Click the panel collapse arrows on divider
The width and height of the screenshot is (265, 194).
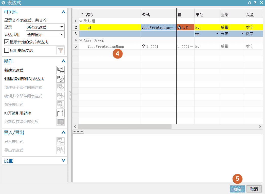70,95
